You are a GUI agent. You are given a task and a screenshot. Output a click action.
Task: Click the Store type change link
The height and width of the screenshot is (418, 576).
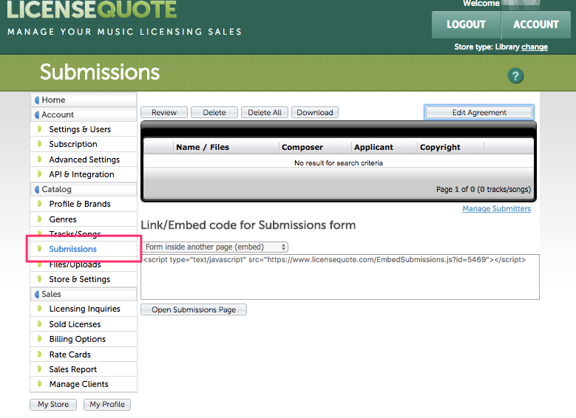coord(535,47)
